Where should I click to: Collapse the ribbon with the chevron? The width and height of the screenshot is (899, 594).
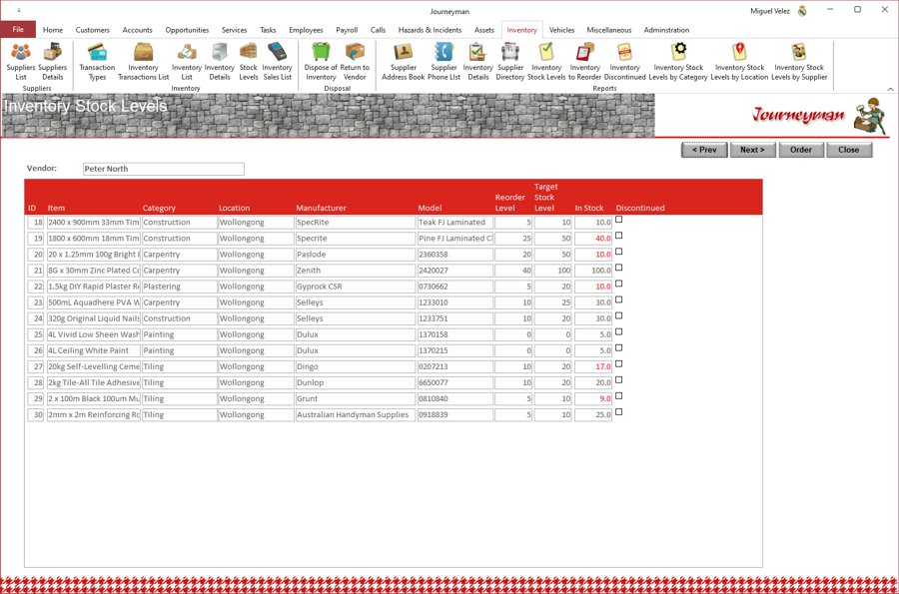(890, 89)
